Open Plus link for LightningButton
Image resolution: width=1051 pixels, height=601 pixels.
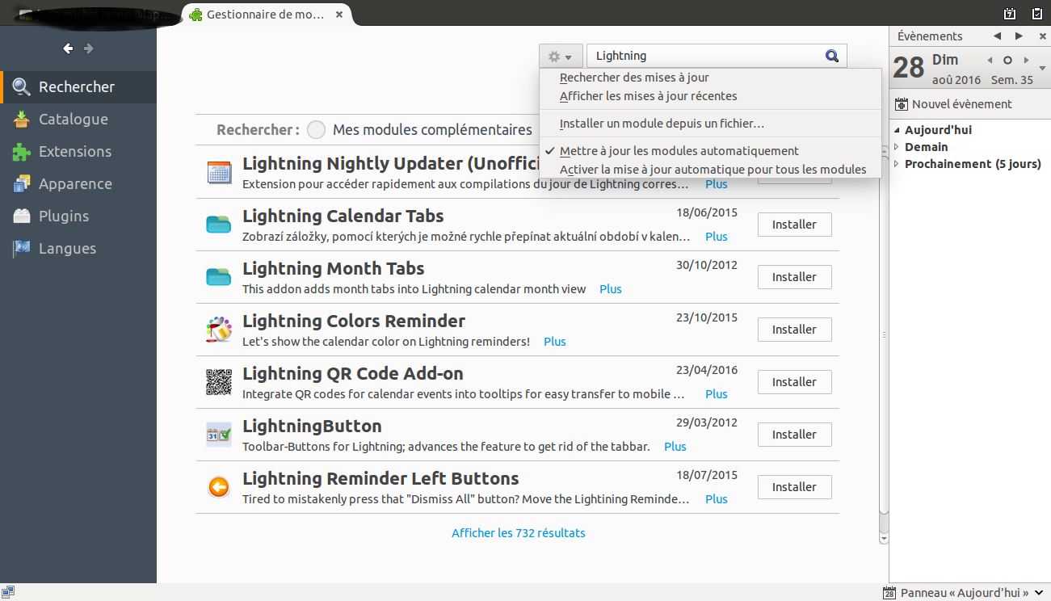(675, 447)
